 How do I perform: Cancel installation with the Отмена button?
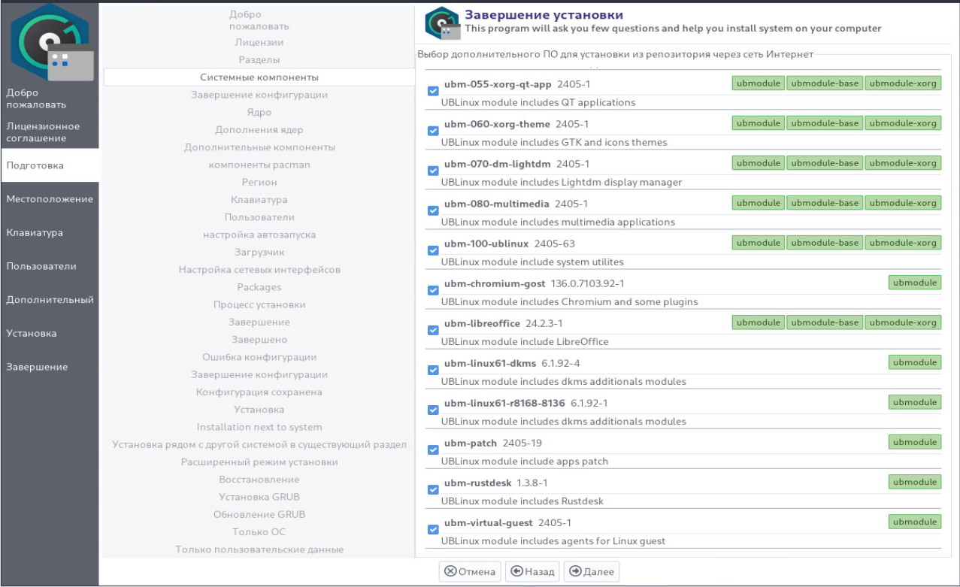pyautogui.click(x=470, y=572)
